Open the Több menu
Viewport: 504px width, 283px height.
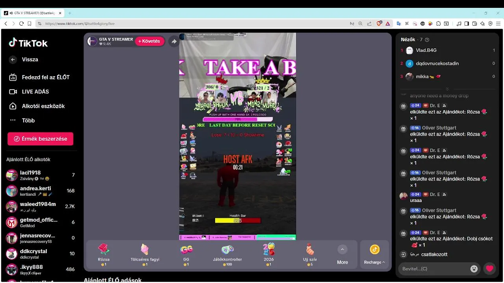pyautogui.click(x=22, y=120)
